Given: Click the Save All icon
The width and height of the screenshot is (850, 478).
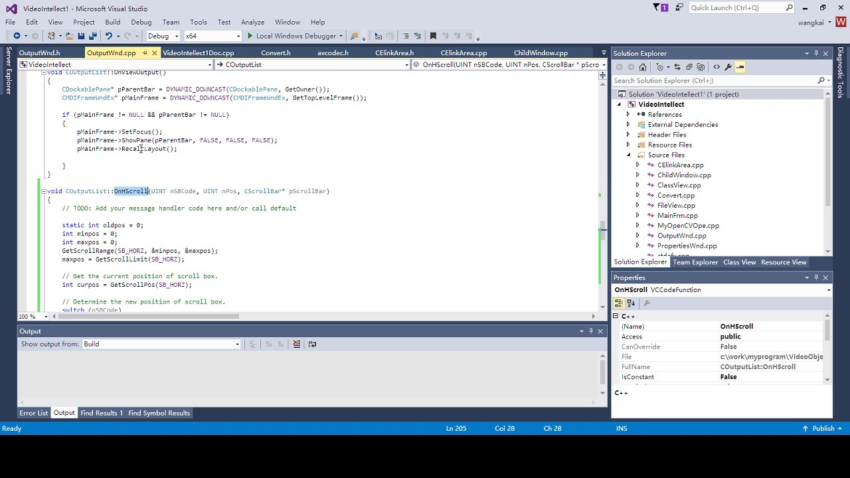Looking at the screenshot, I should [x=92, y=36].
